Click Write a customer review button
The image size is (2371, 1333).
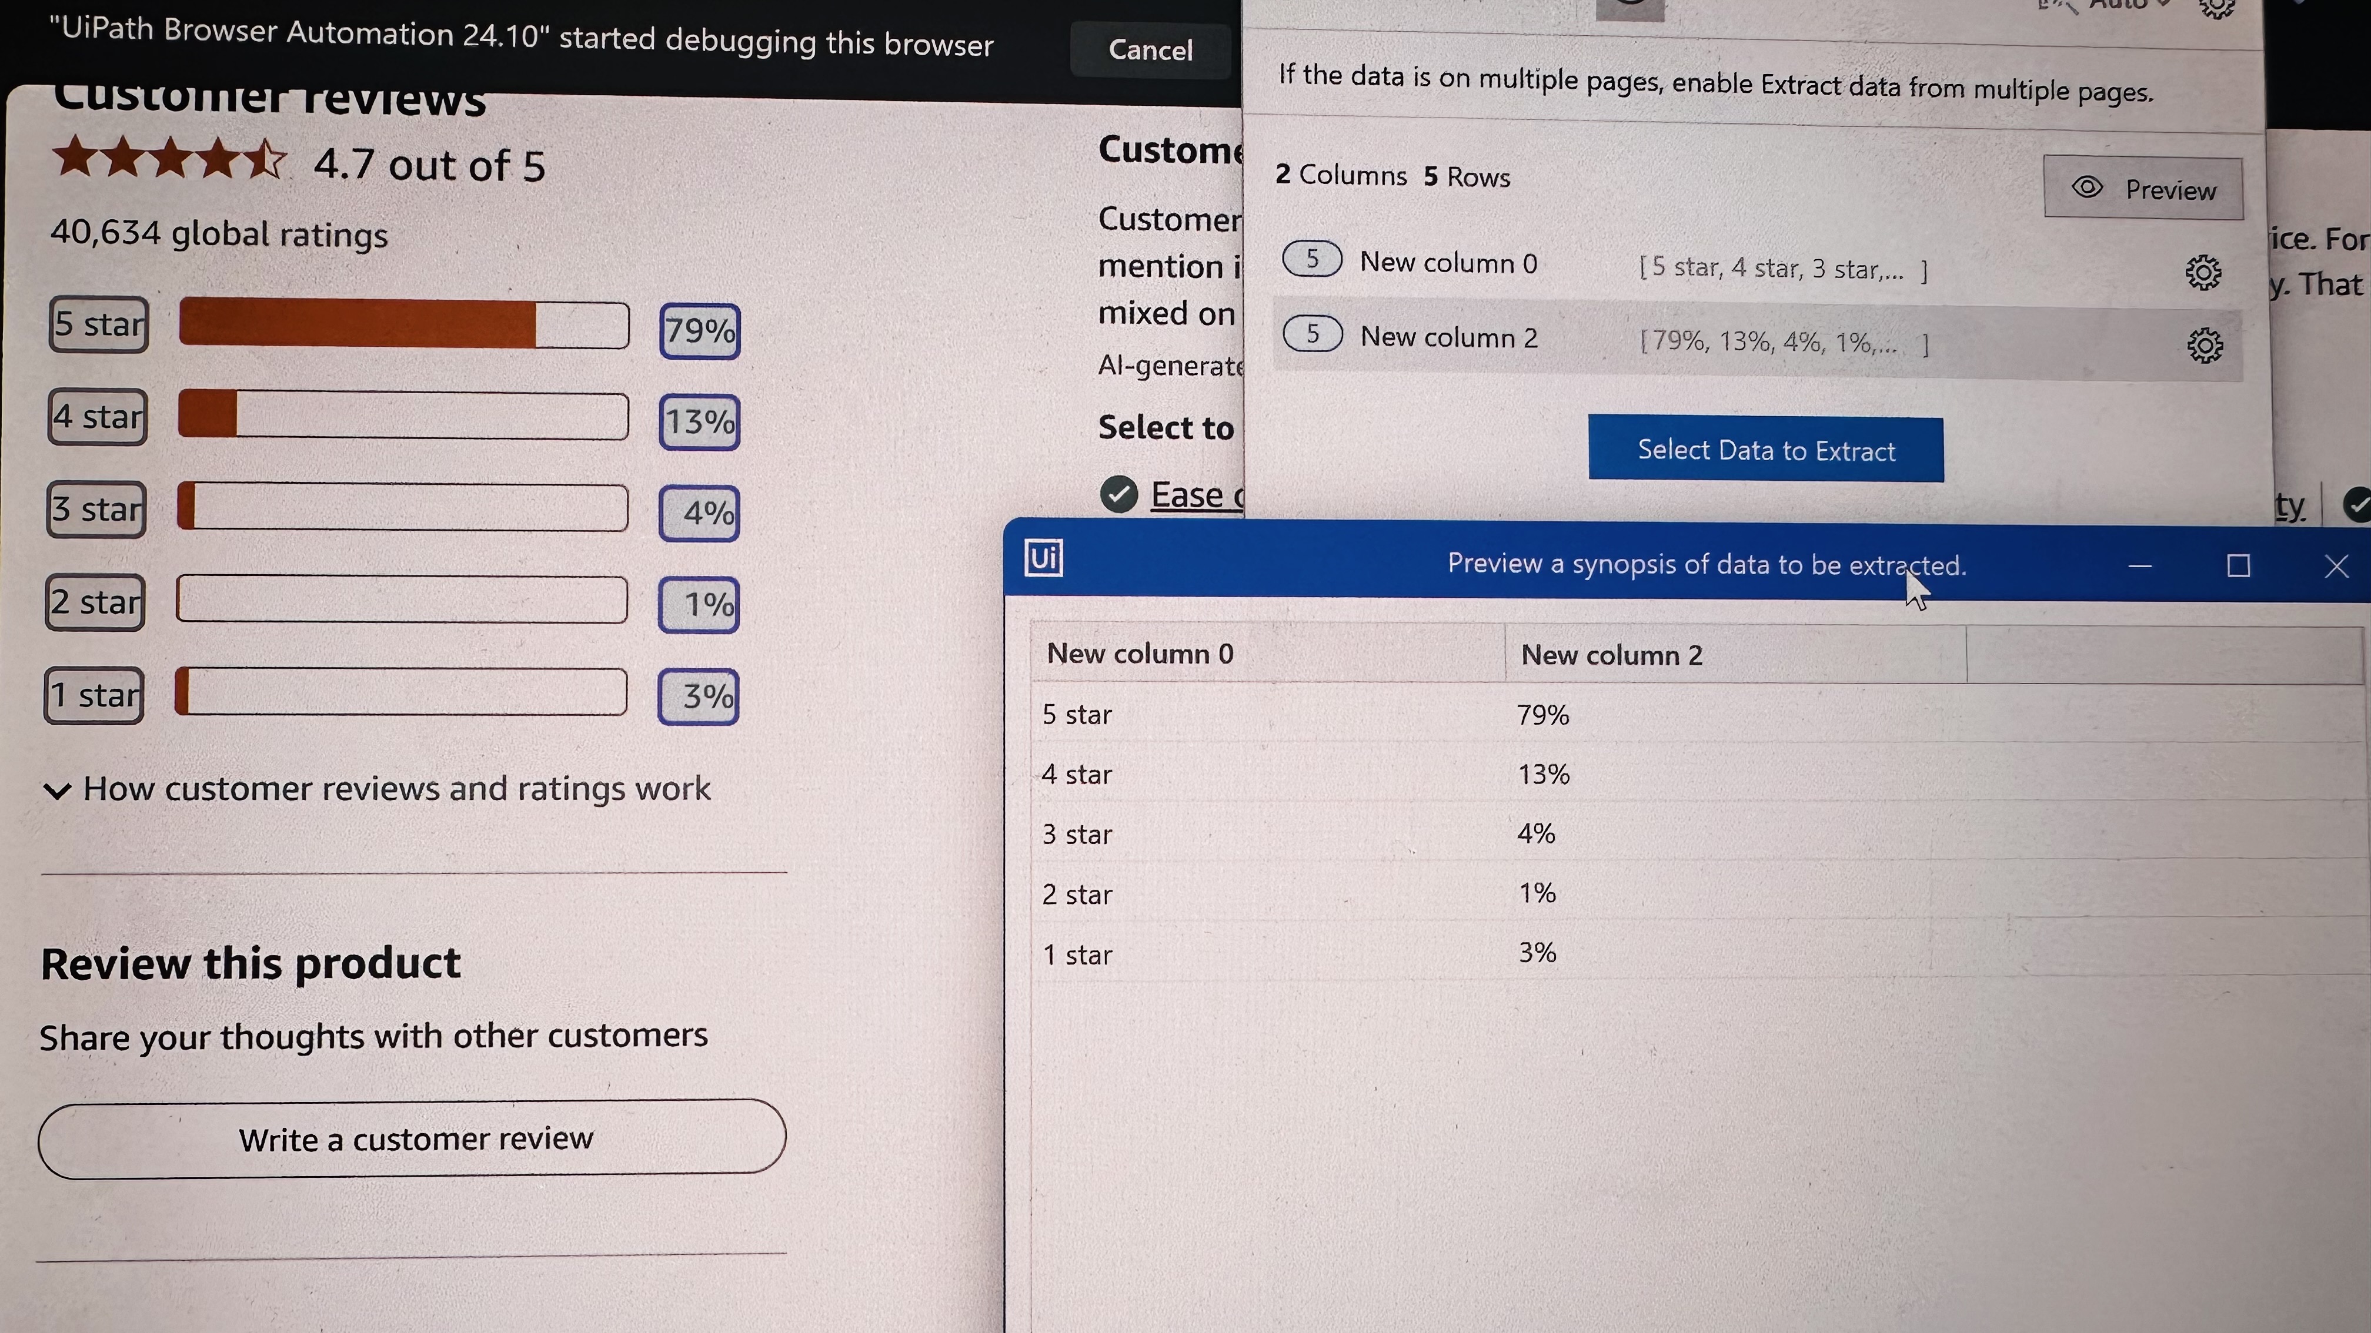[412, 1138]
